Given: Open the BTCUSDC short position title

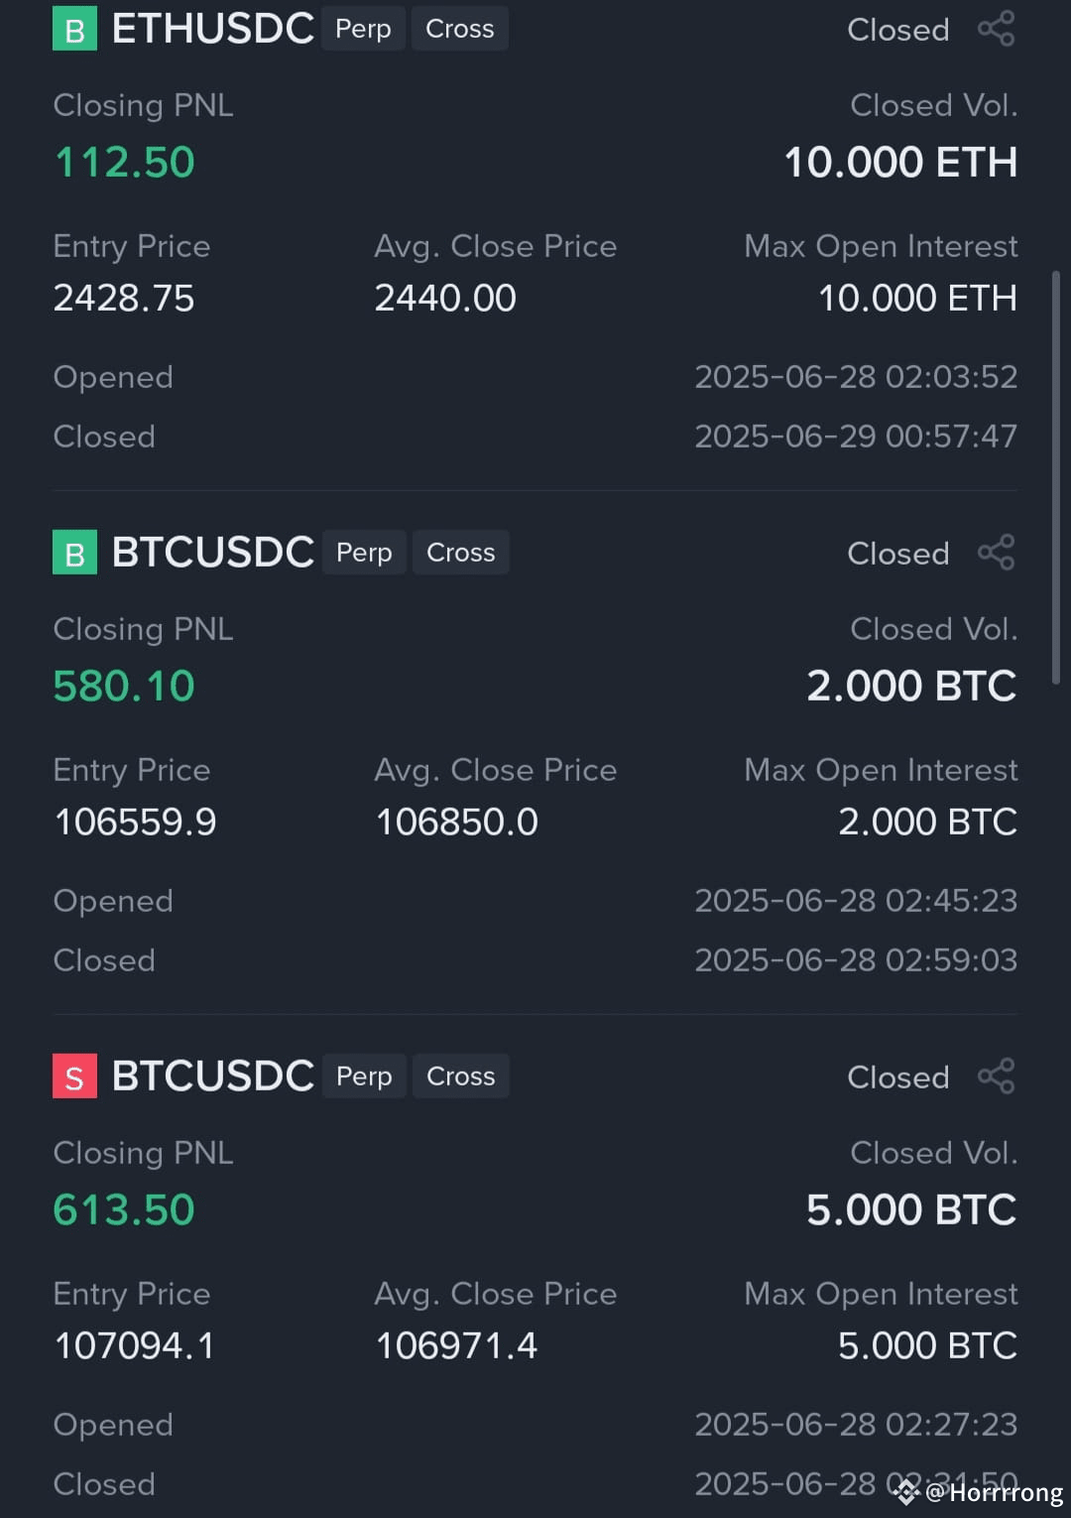Looking at the screenshot, I should coord(212,1076).
